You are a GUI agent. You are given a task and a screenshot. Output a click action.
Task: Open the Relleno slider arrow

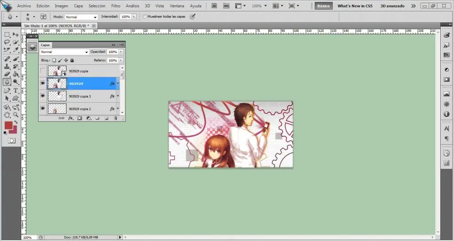point(121,60)
